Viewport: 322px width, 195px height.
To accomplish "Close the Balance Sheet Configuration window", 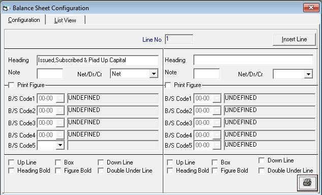I will (x=311, y=8).
